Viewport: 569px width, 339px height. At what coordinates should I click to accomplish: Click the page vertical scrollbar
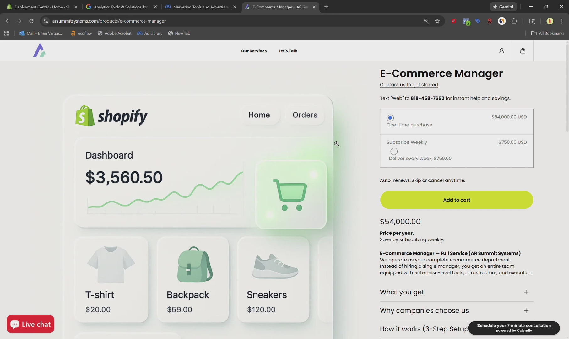(x=567, y=88)
